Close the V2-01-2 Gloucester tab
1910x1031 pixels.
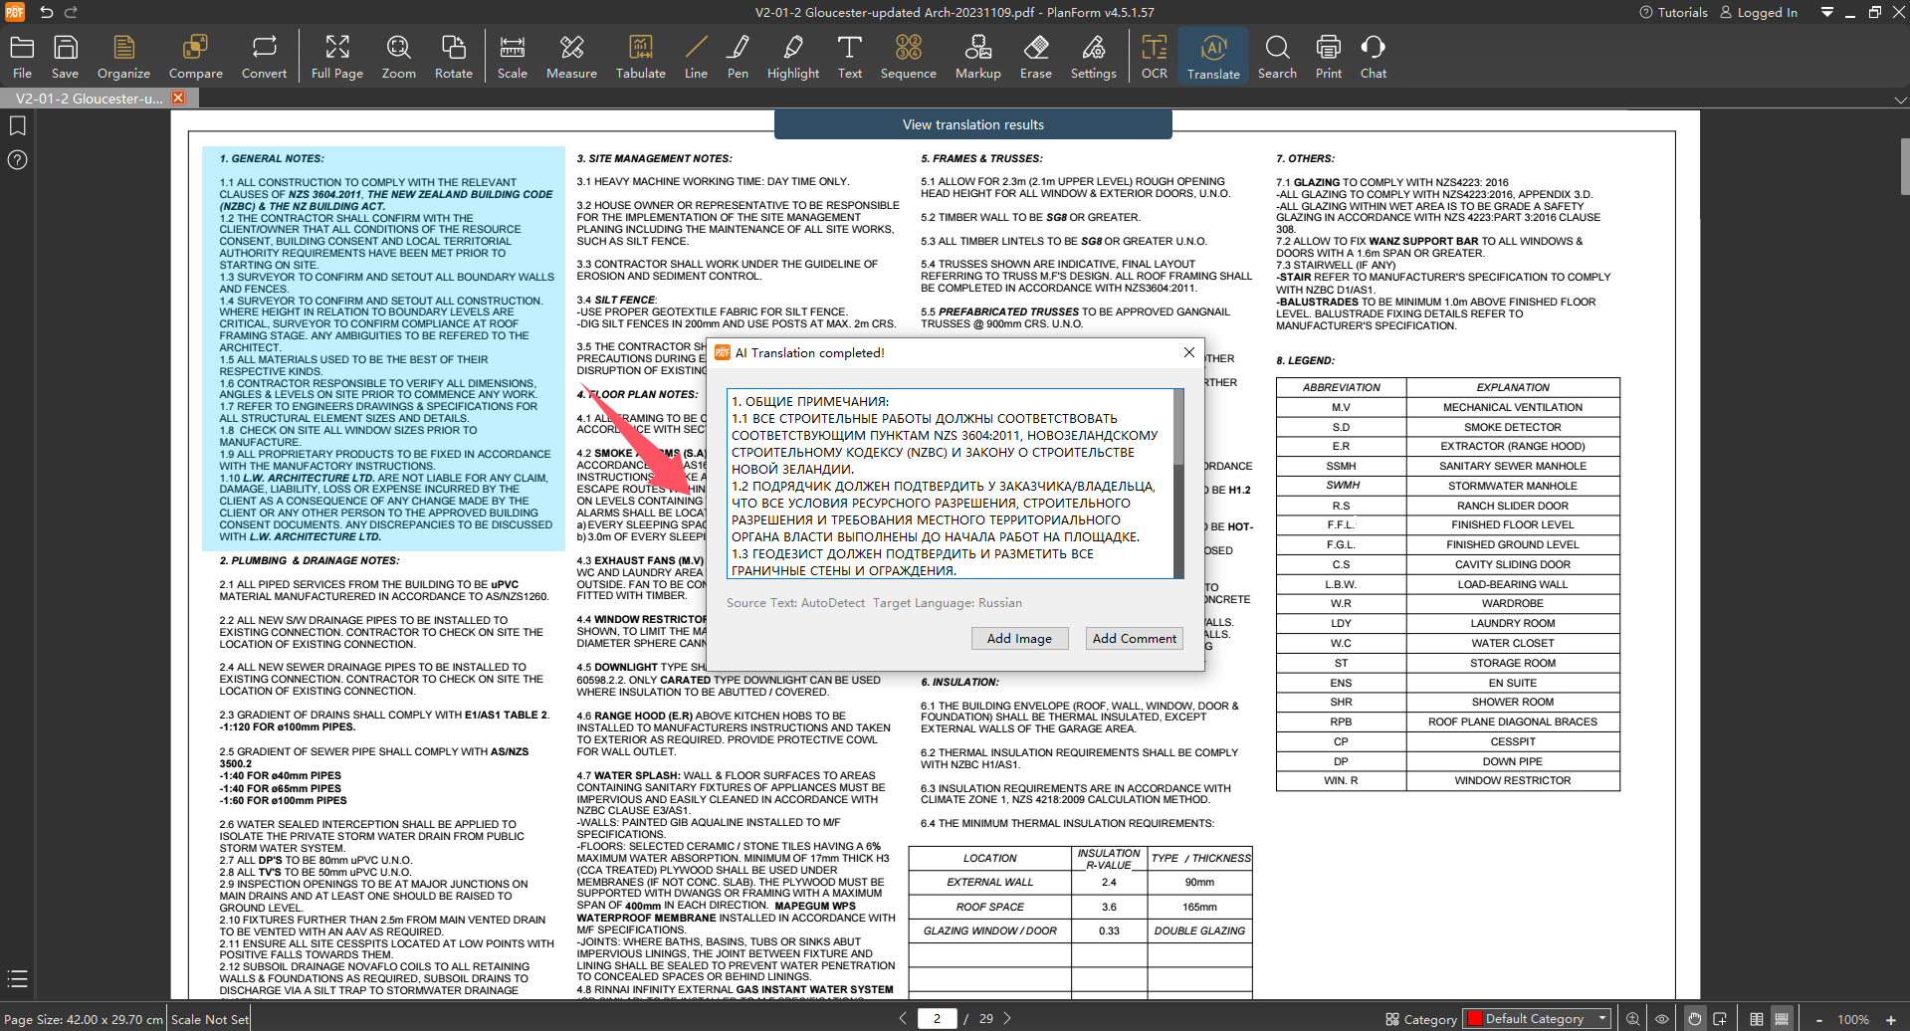coord(178,98)
